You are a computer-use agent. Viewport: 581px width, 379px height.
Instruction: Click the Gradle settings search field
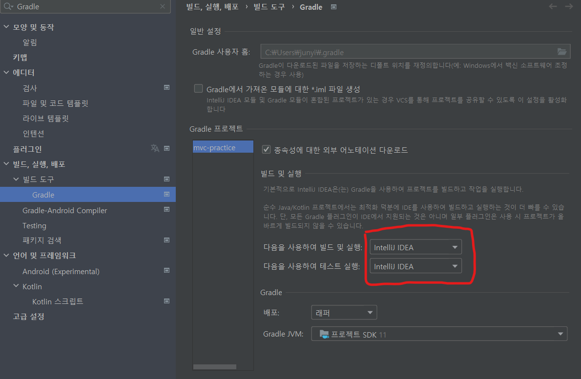(85, 6)
